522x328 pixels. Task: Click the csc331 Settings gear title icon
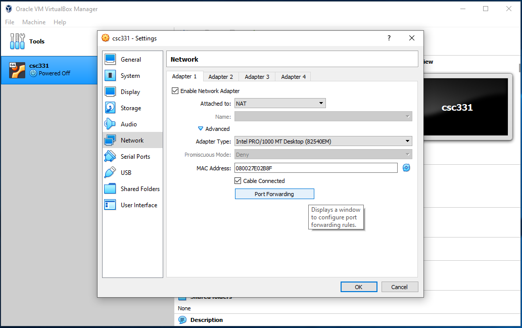click(x=106, y=38)
